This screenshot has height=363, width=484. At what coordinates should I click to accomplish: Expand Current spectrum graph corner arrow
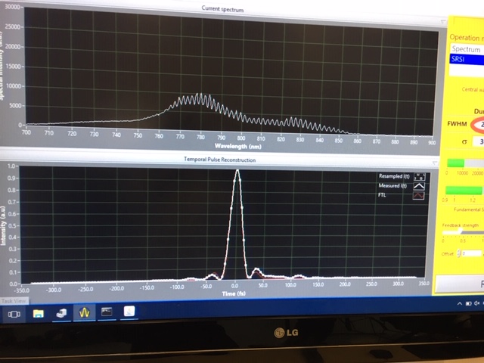[443, 22]
